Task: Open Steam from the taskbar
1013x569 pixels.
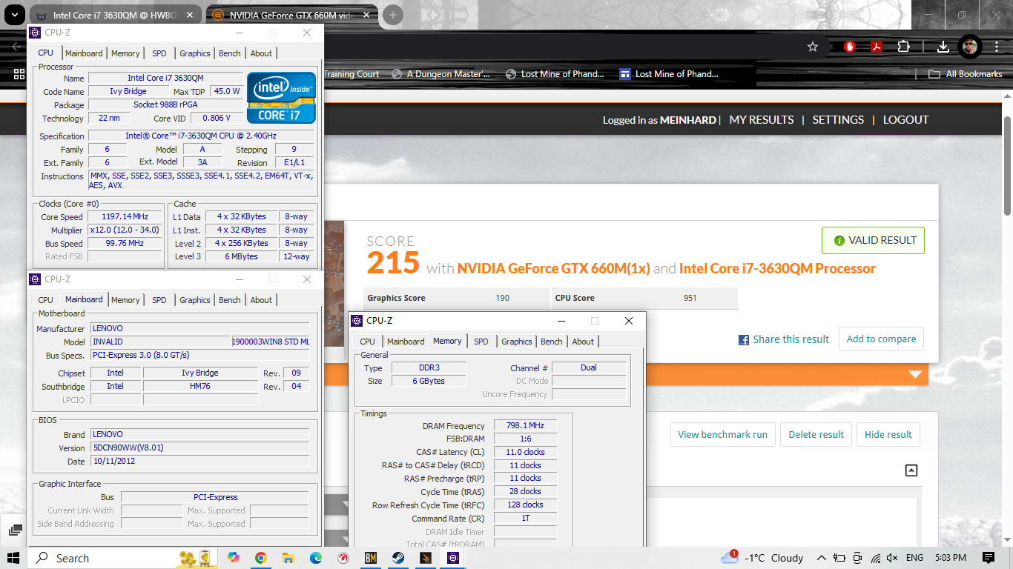Action: pos(398,558)
